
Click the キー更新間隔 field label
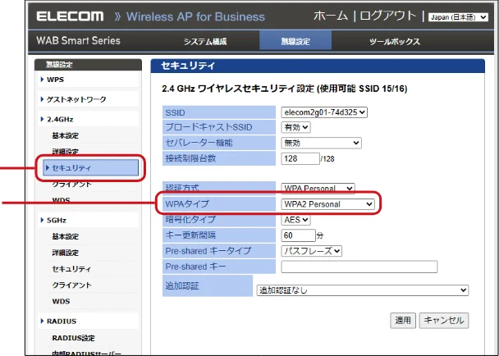pyautogui.click(x=190, y=235)
